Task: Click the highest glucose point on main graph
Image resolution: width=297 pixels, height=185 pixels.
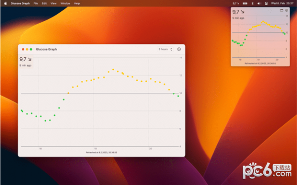Action: [113, 70]
